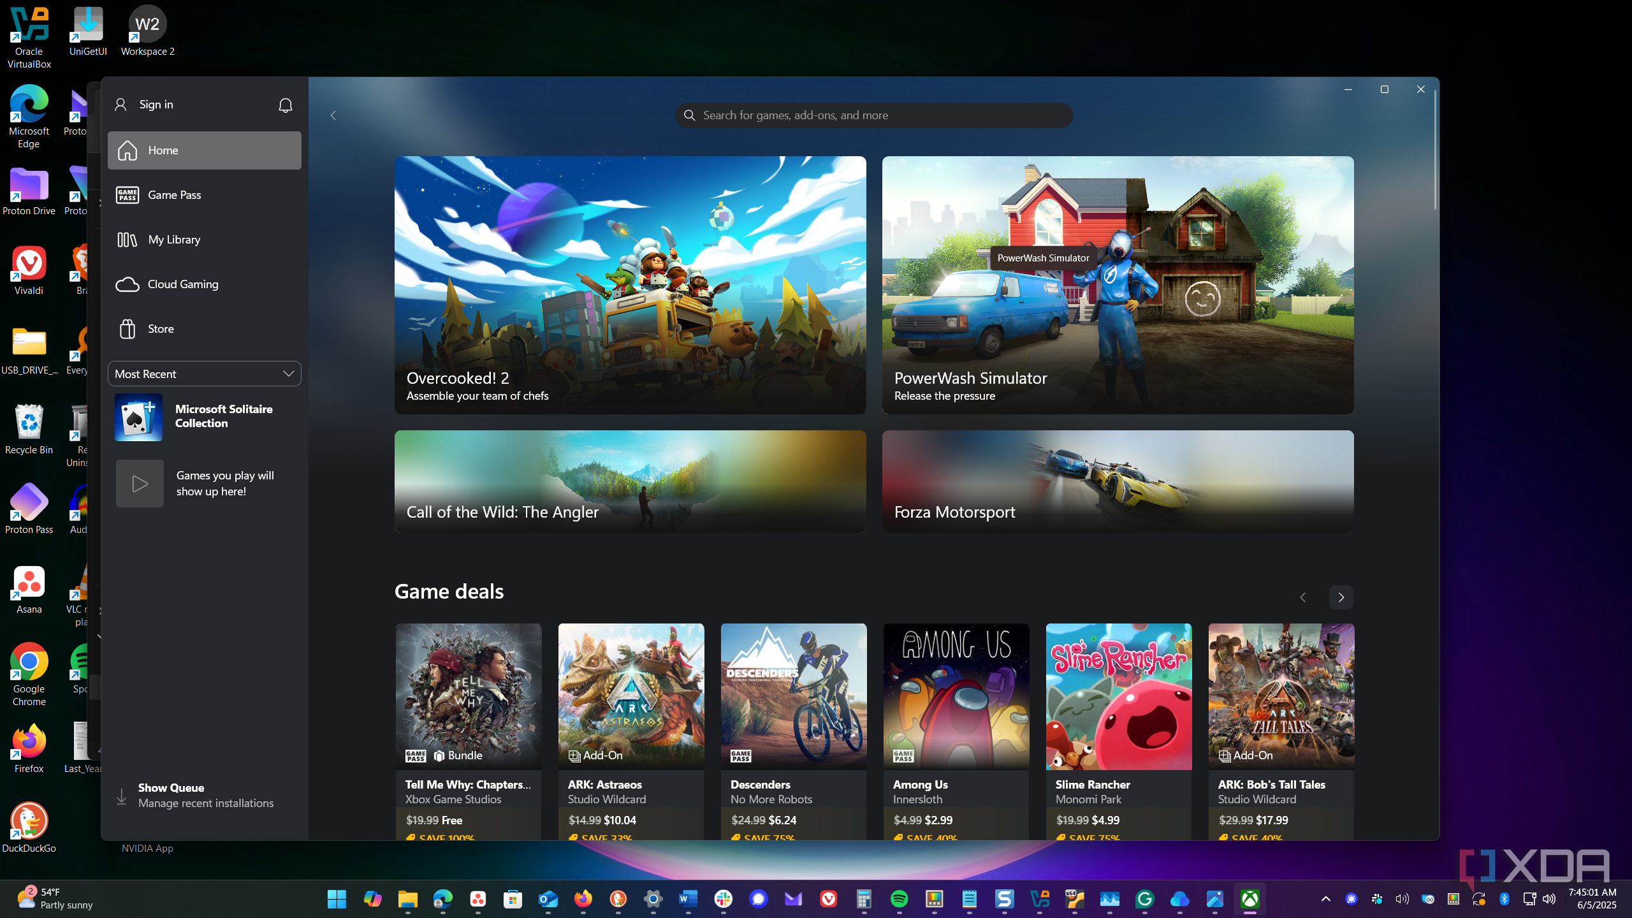Open the Forza Motorsport banner
The width and height of the screenshot is (1632, 918).
(x=1118, y=481)
